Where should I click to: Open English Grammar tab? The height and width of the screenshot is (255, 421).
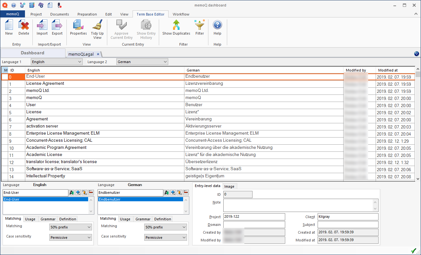tap(48, 219)
